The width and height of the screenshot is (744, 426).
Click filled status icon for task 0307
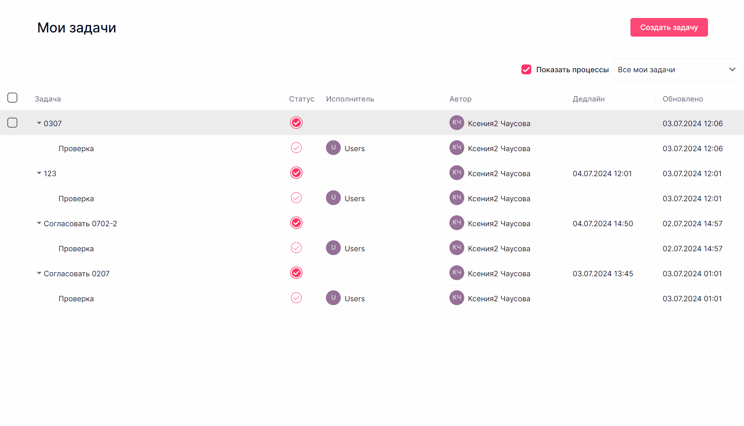pos(296,123)
